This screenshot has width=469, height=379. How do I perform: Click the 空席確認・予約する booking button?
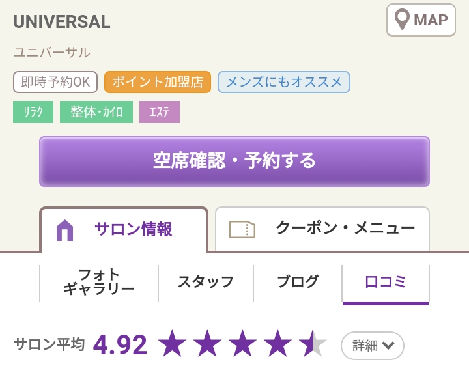[234, 161]
